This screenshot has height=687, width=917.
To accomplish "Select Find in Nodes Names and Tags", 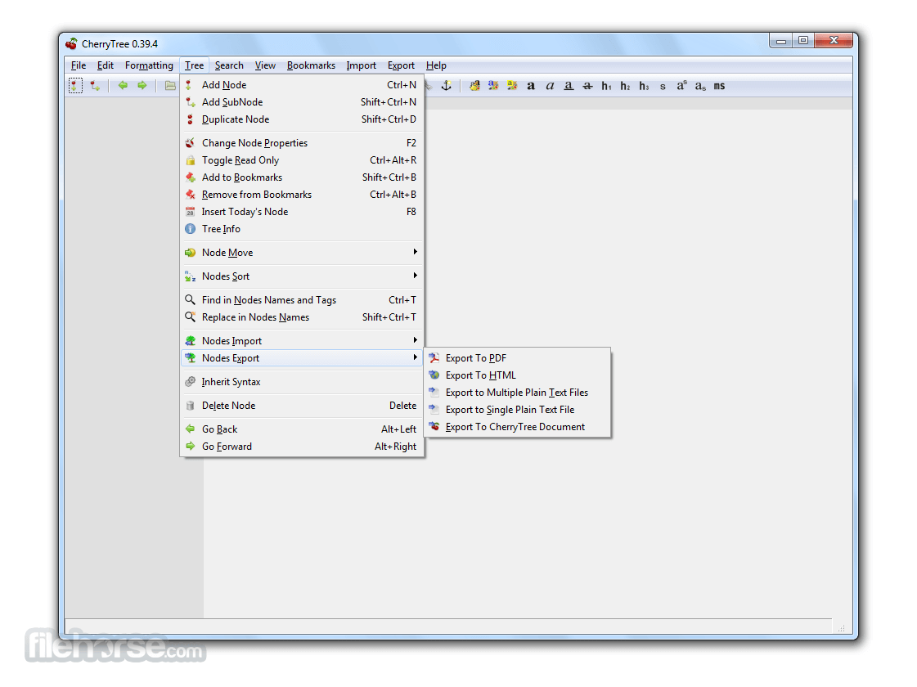I will pos(302,300).
